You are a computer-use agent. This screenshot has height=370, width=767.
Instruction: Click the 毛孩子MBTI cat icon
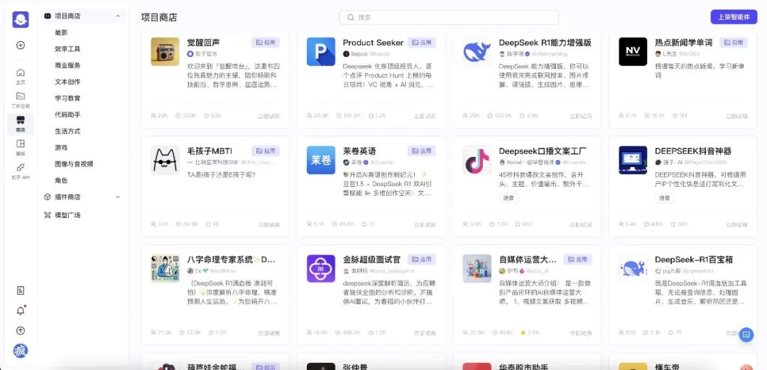(165, 160)
